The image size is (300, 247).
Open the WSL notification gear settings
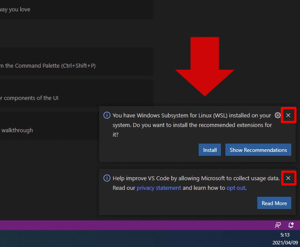point(277,115)
